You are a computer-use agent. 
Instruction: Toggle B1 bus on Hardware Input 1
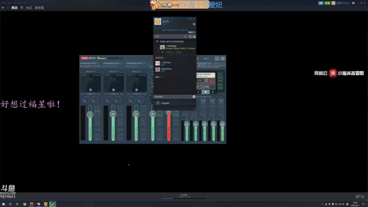tap(98, 120)
